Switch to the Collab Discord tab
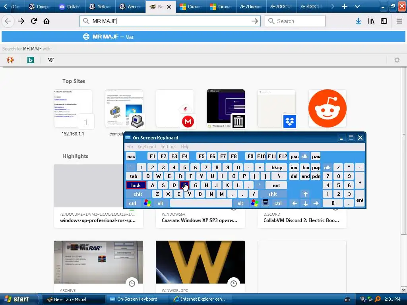Viewport: 407px width, 305px height. 70,6
